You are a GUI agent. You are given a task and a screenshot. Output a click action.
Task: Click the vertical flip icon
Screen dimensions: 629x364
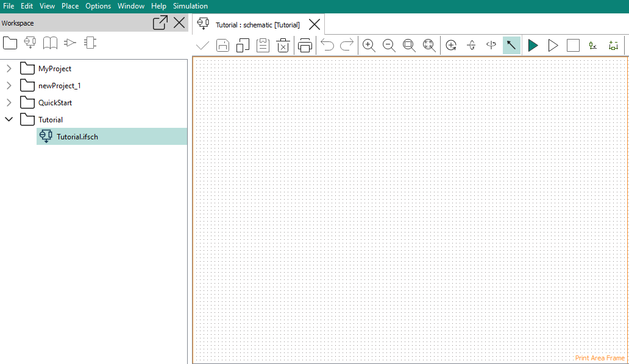click(x=471, y=45)
